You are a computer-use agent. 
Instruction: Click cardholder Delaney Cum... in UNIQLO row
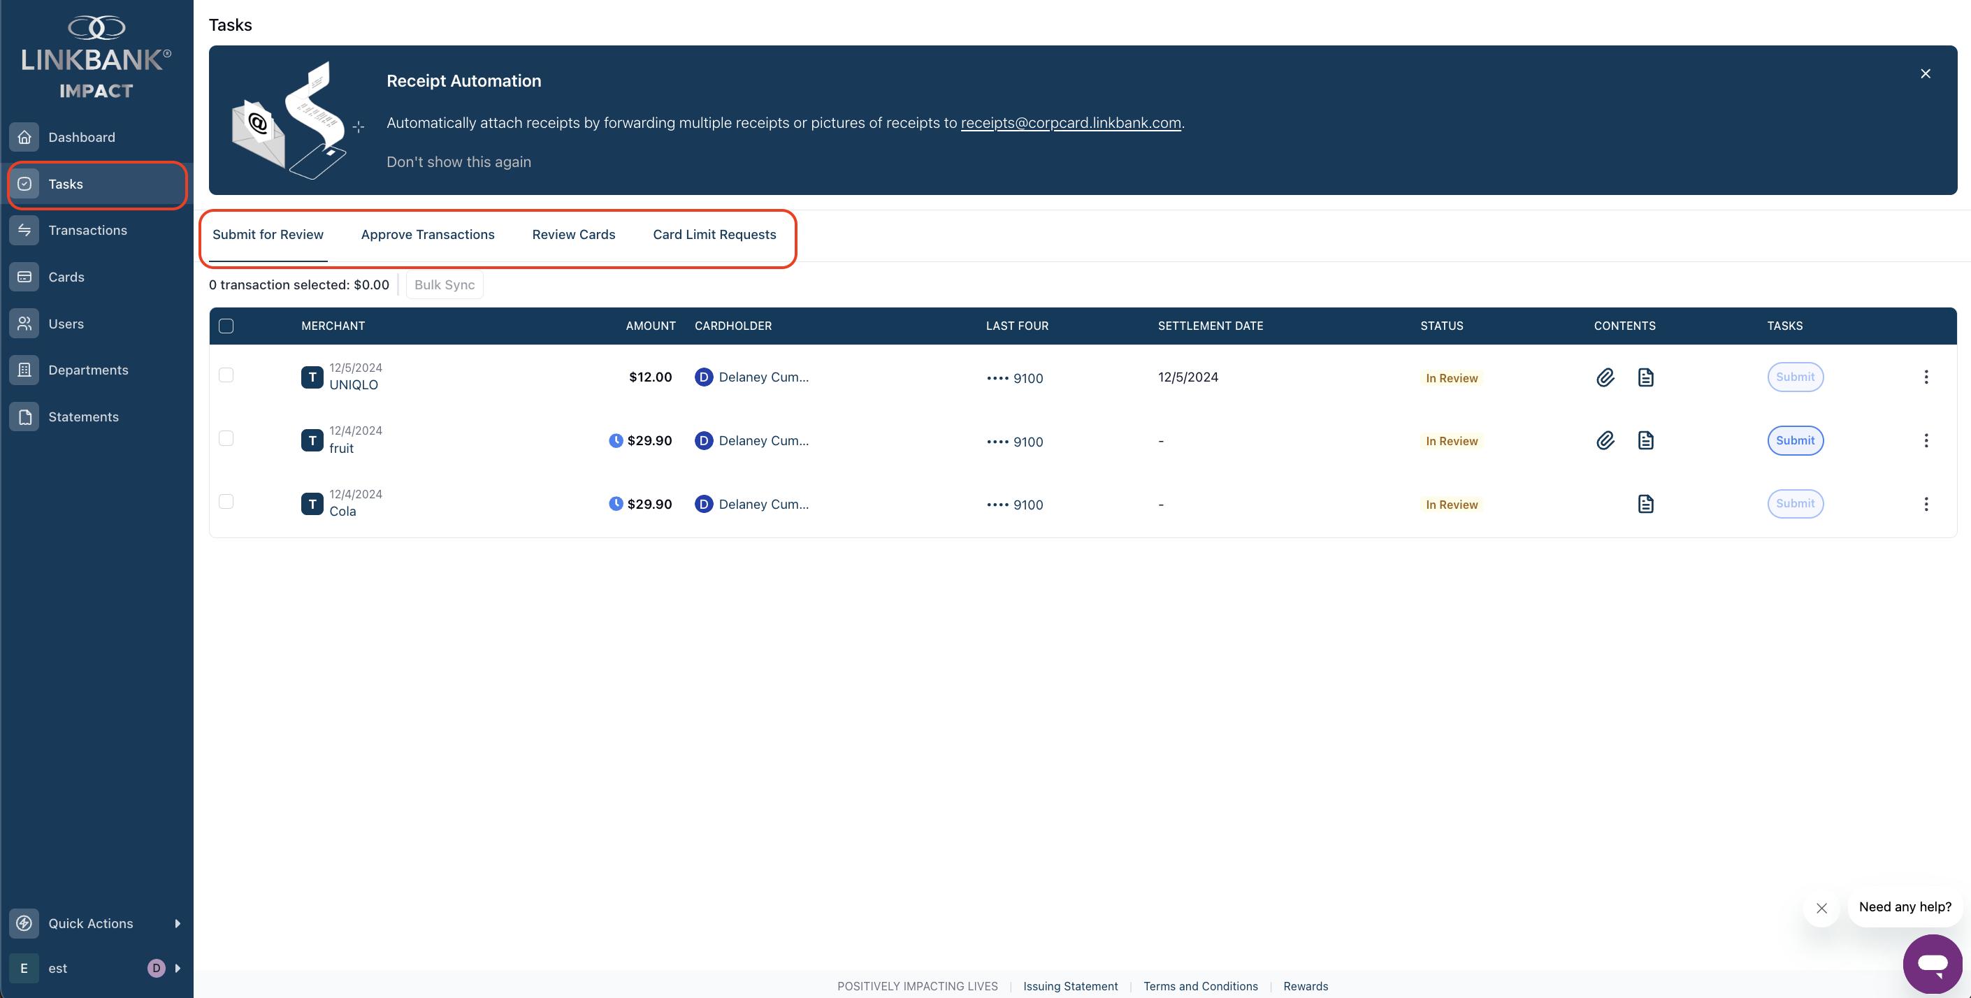[751, 377]
